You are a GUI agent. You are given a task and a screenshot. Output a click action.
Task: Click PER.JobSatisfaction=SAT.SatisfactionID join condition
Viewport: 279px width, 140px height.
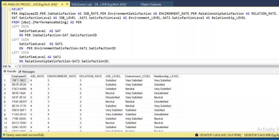(61, 35)
